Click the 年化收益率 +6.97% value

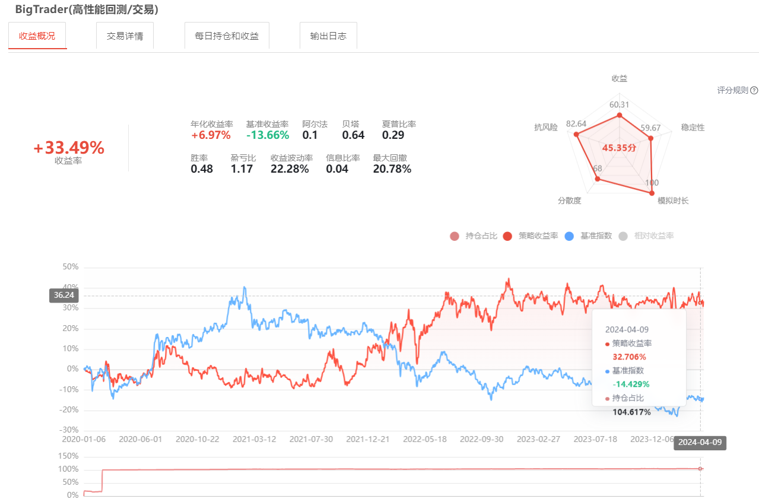pos(210,135)
